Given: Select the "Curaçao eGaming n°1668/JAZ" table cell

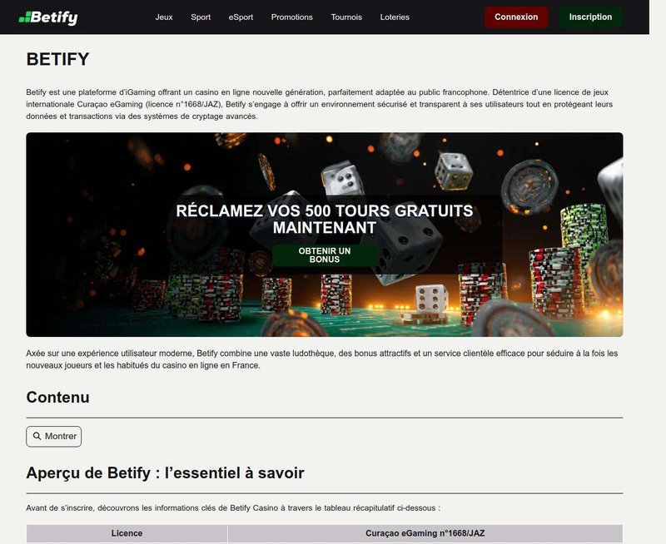Looking at the screenshot, I should (425, 533).
